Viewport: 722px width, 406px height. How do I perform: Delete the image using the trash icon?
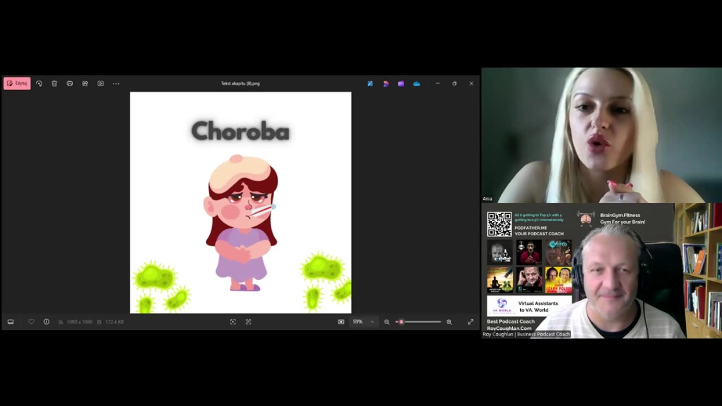coord(54,83)
